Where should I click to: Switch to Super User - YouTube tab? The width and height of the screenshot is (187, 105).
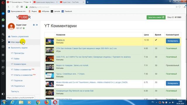coord(72,2)
